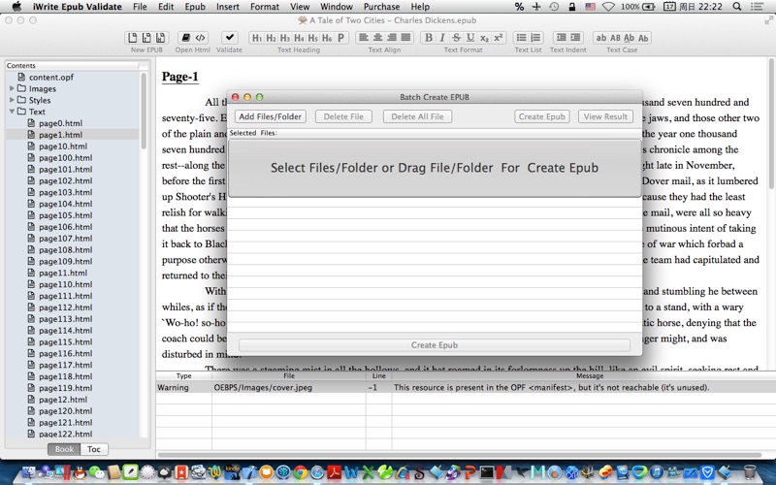
Task: Select page10.html in the tree
Action: [63, 146]
